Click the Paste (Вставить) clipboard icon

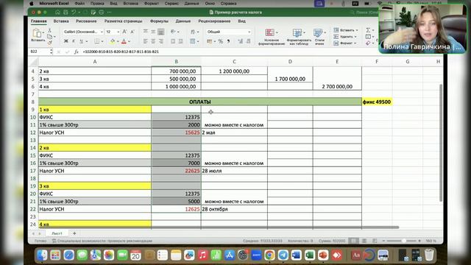(37, 33)
